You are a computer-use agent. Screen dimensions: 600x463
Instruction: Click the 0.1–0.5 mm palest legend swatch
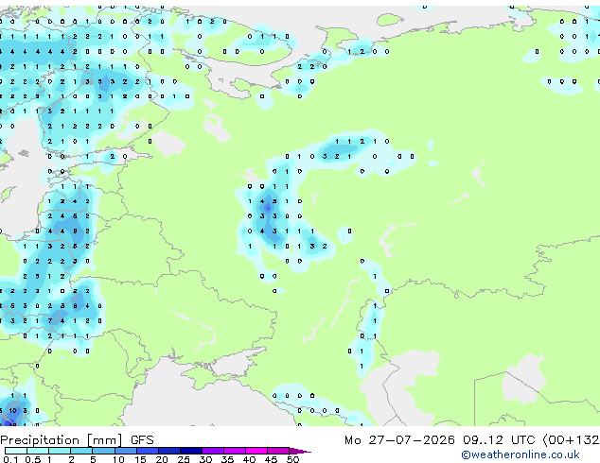click(16, 451)
